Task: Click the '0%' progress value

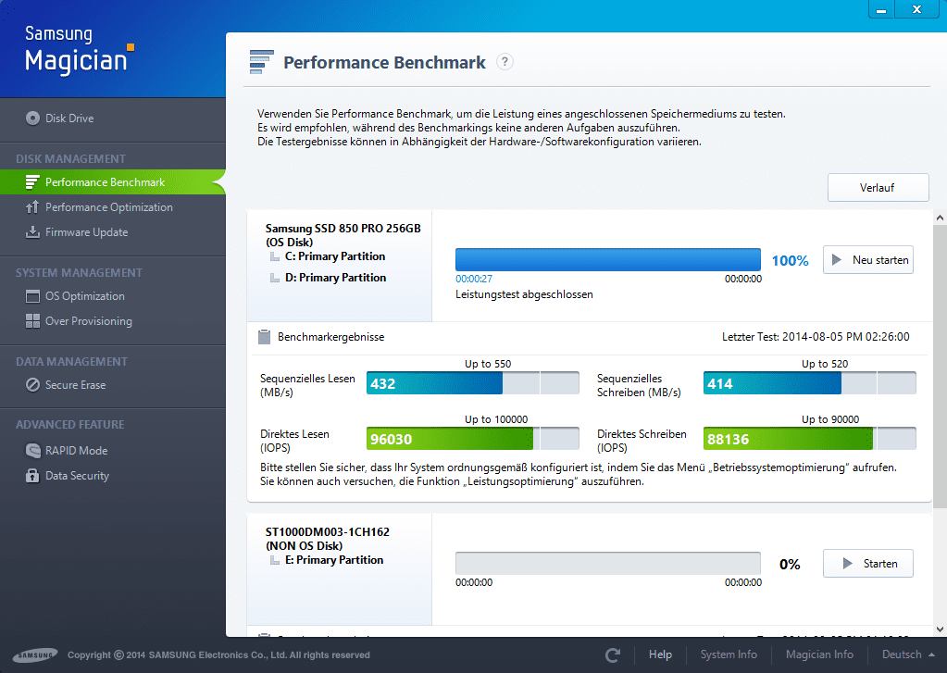Action: (x=790, y=565)
